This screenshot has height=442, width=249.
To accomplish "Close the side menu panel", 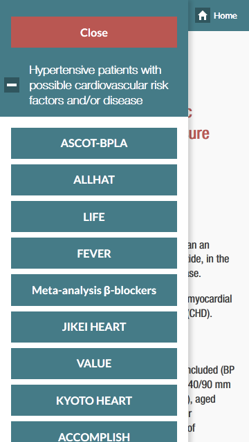I will 94,32.
